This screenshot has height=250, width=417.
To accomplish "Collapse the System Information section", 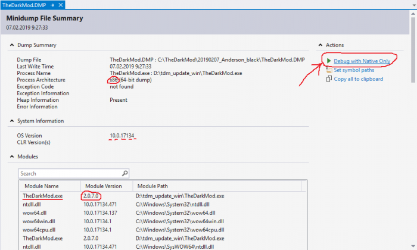I will coord(12,121).
